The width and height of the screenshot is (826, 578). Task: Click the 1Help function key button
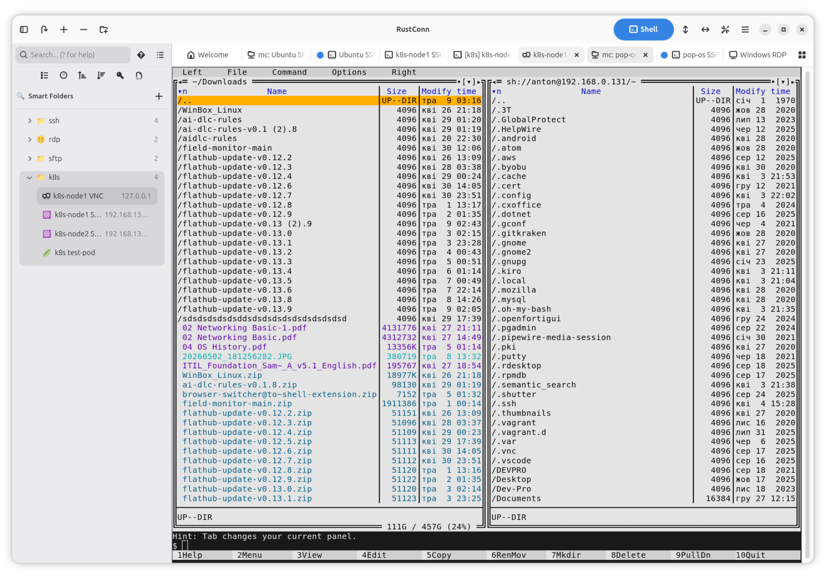click(202, 555)
